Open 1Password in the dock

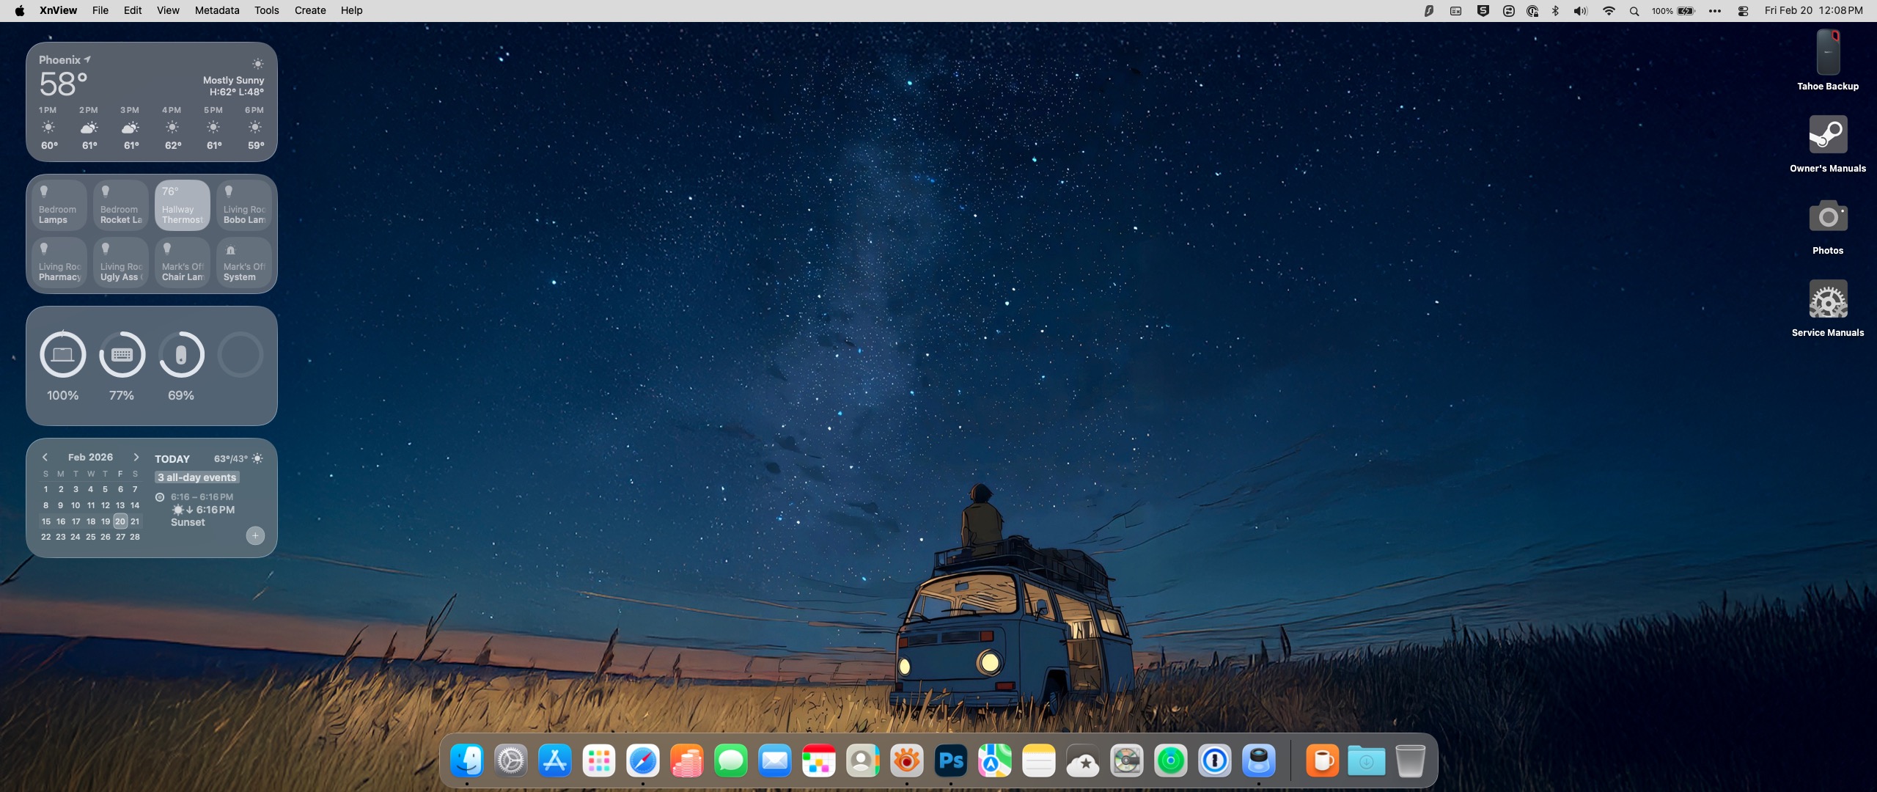tap(1214, 760)
